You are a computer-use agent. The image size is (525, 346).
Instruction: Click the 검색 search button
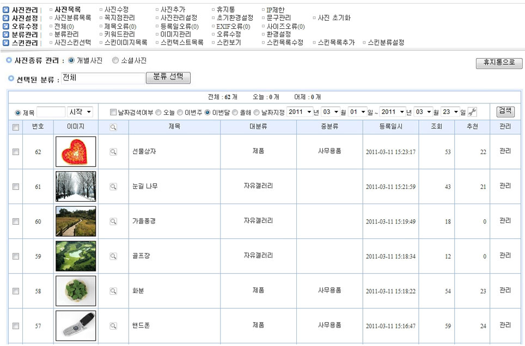pyautogui.click(x=505, y=111)
